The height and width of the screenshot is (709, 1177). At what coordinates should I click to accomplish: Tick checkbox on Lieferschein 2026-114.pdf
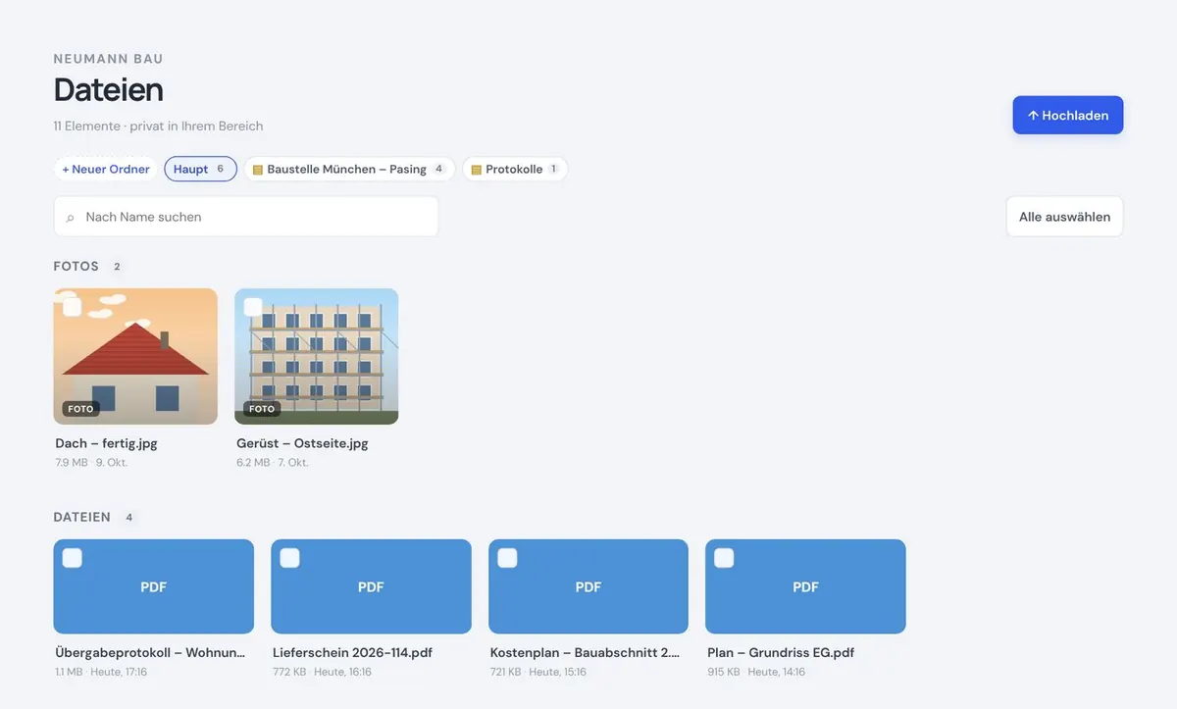tap(289, 558)
